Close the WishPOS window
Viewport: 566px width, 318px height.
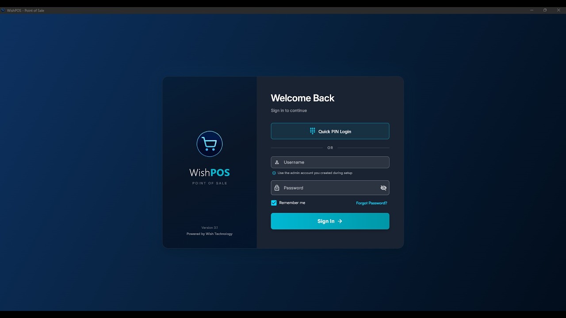point(558,10)
